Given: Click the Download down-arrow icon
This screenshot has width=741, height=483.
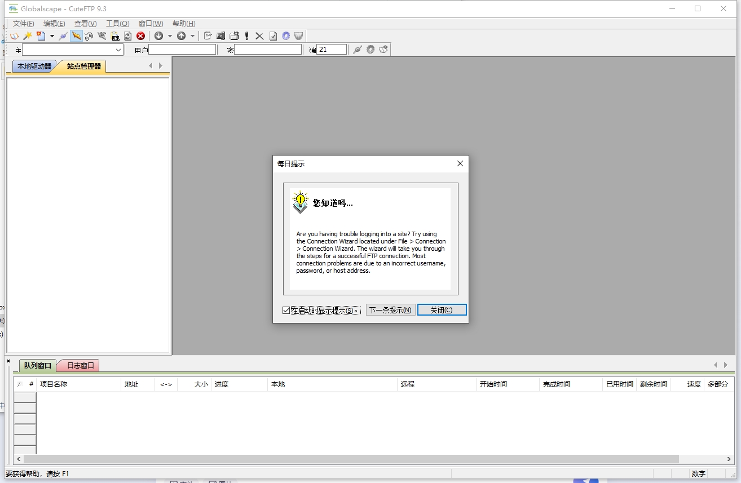Looking at the screenshot, I should tap(158, 36).
